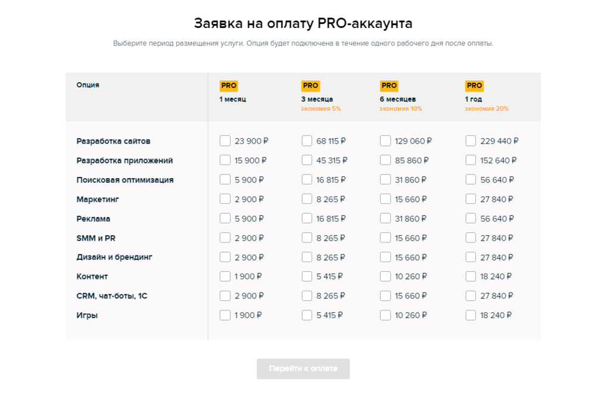
Task: Check Поисковая оптимизация for 1 год
Action: (471, 180)
